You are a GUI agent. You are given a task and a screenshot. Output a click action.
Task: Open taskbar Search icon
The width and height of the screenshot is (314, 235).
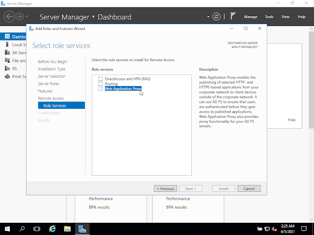coord(22,229)
